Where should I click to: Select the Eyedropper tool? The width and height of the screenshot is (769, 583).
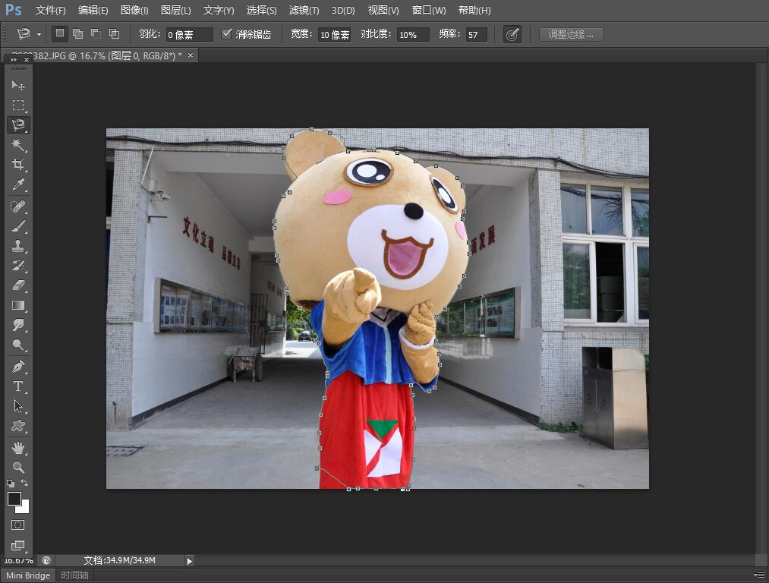18,184
